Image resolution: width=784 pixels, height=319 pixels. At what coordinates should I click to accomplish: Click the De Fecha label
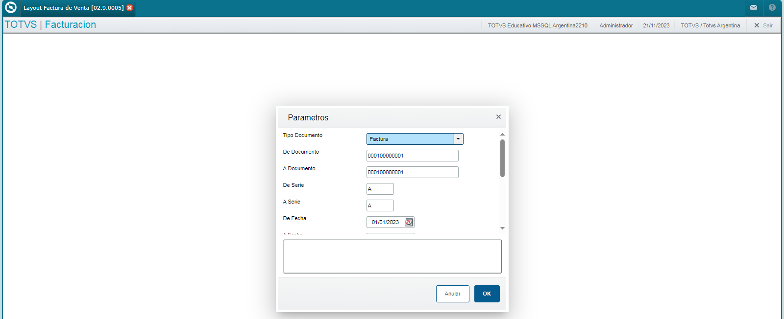coord(294,218)
